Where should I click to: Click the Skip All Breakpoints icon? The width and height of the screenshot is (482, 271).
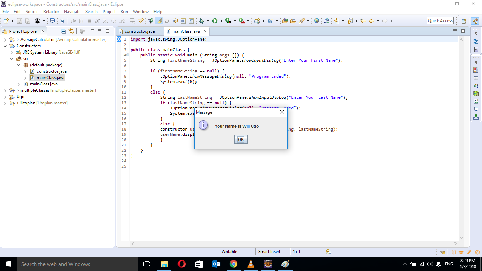click(62, 21)
